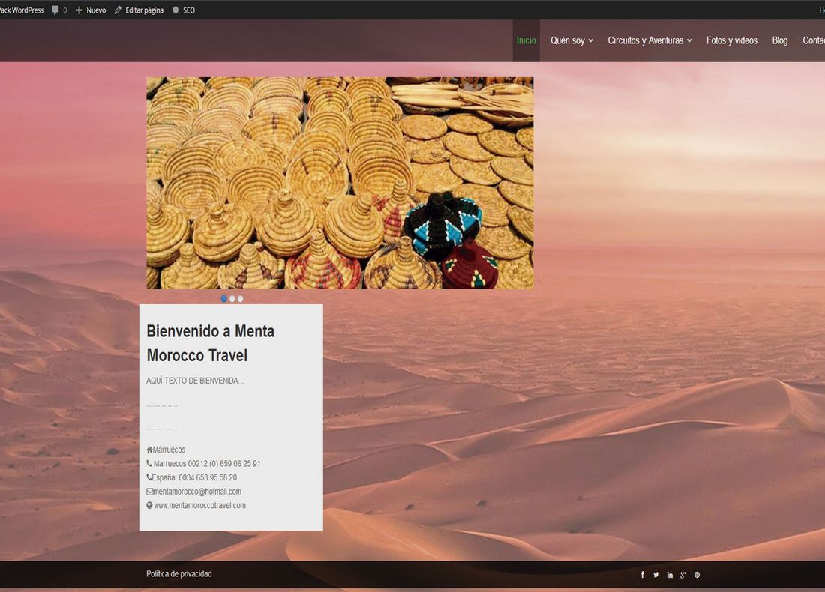Viewport: 825px width, 592px height.
Task: Click Pack WordPress in the admin bar
Action: click(22, 10)
